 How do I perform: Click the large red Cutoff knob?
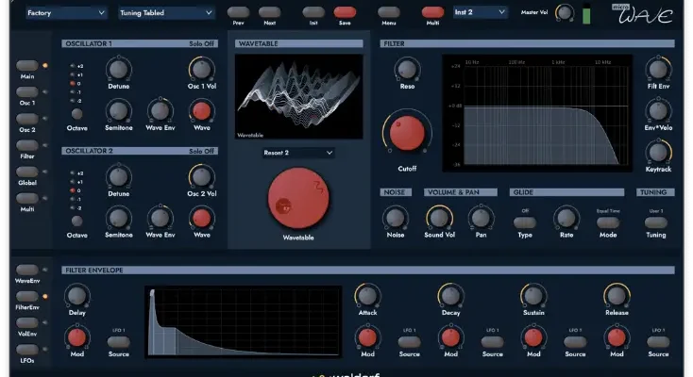(405, 133)
